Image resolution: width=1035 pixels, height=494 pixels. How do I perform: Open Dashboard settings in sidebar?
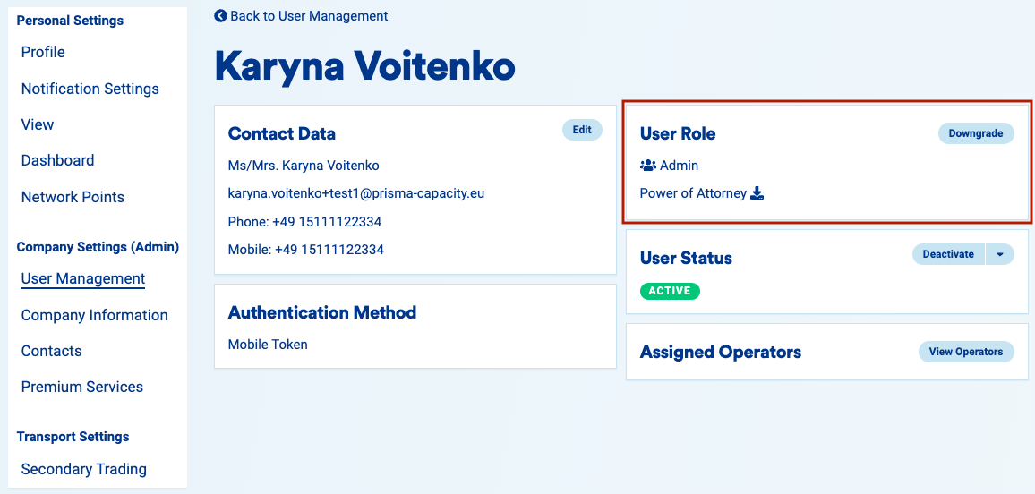[57, 160]
